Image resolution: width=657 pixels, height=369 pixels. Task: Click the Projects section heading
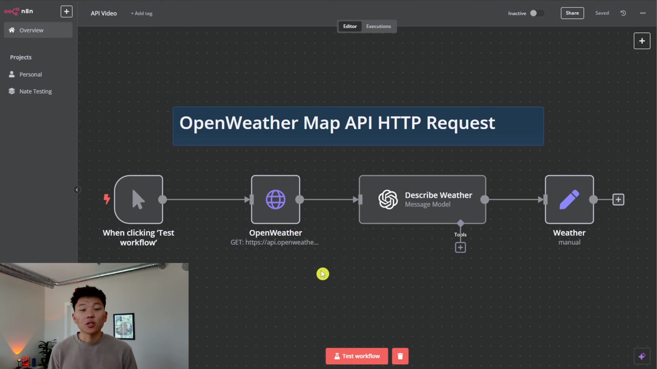(x=21, y=57)
